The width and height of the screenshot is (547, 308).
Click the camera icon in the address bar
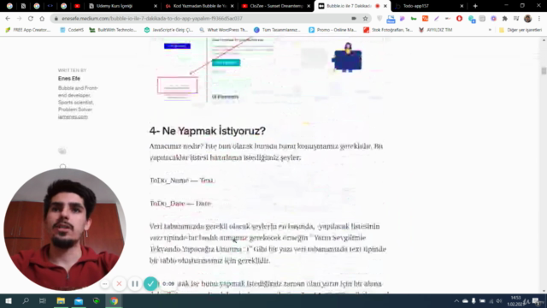pyautogui.click(x=354, y=19)
